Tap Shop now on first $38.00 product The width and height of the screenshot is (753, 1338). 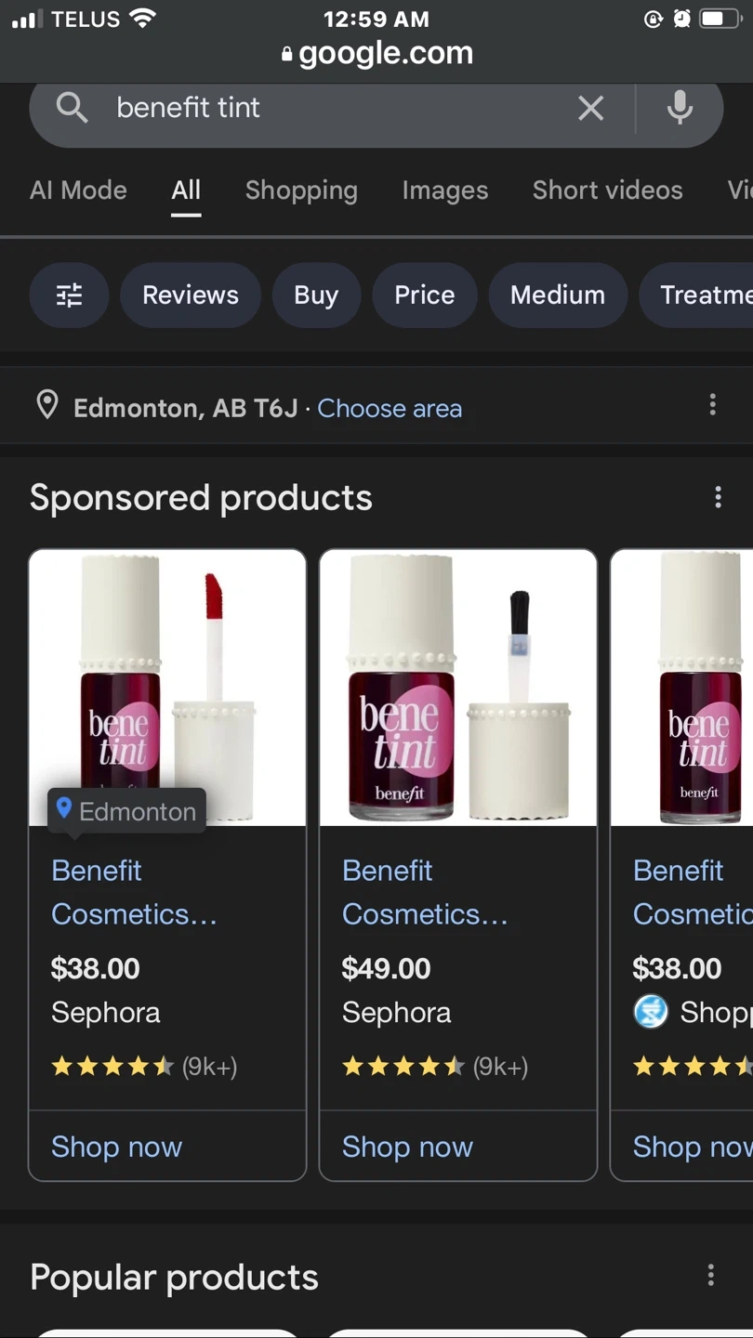[116, 1147]
